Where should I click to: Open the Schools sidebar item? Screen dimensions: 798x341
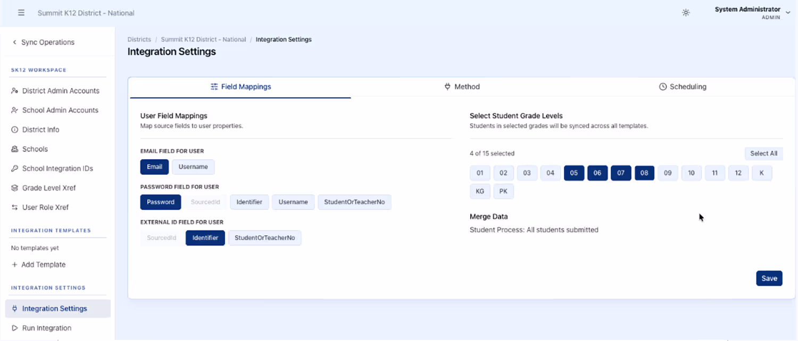(x=58, y=149)
